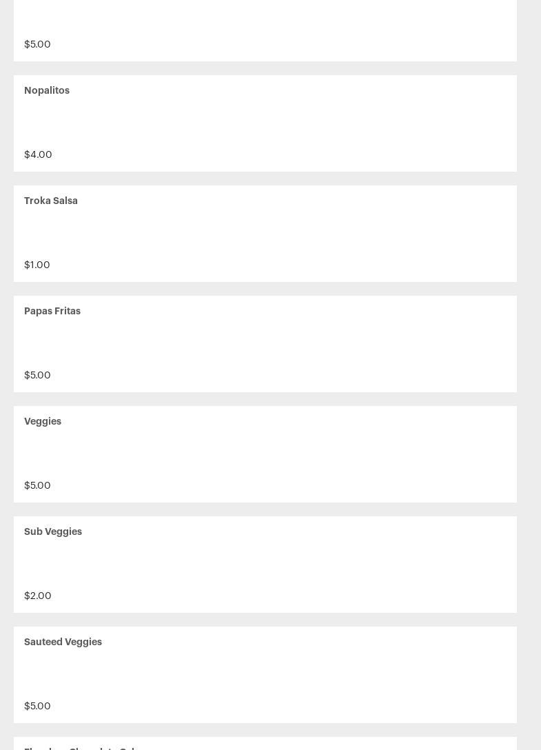Screen dimensions: 541x750
Task: Select the Sub Veggies title
Action: [x=53, y=531]
